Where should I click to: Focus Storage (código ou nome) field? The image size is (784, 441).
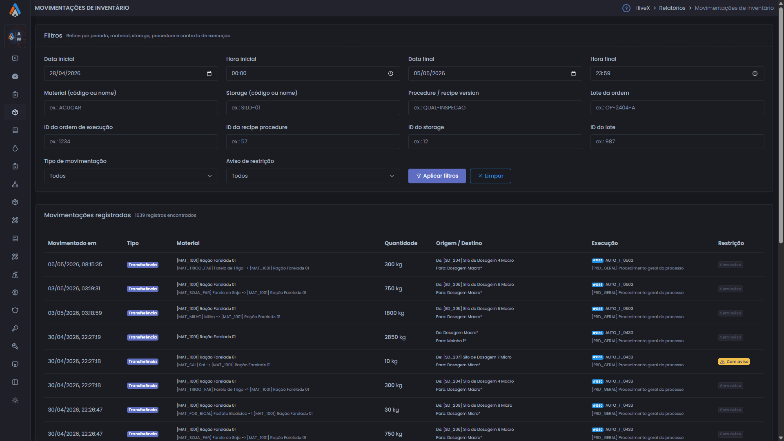click(313, 108)
